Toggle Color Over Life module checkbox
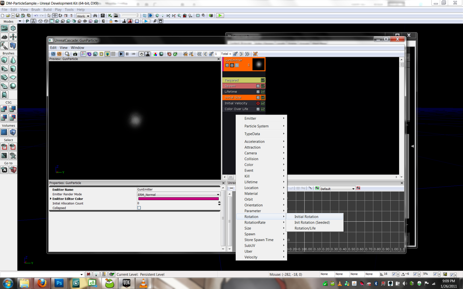463x289 pixels. 258,109
